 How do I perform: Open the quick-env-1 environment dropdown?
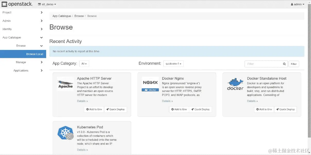[173, 64]
